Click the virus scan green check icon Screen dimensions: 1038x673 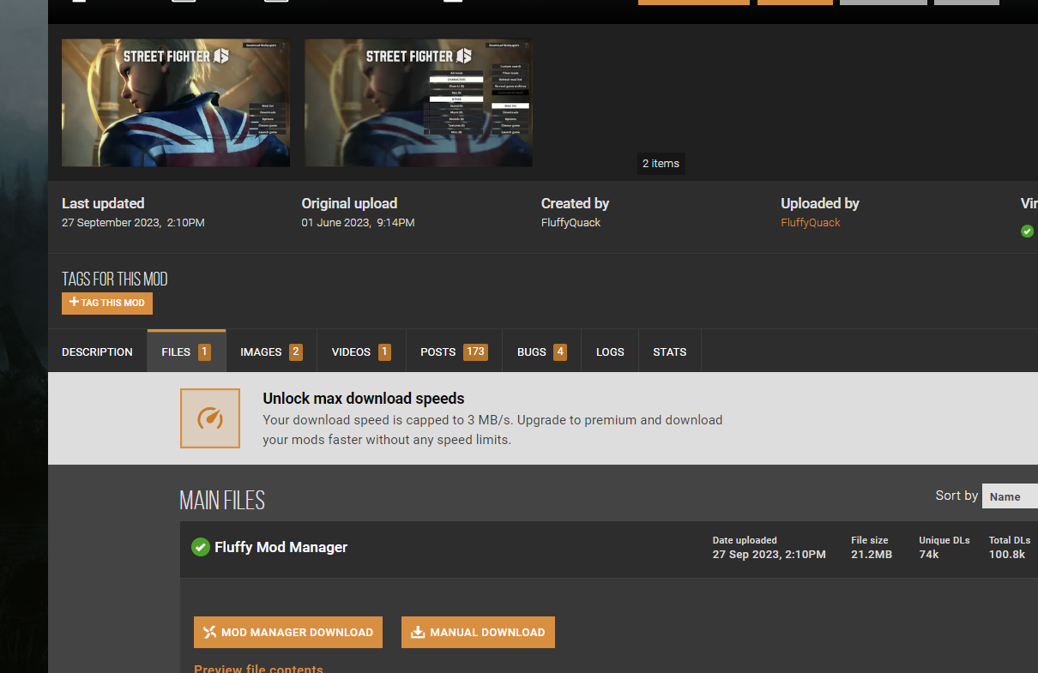pos(1027,231)
